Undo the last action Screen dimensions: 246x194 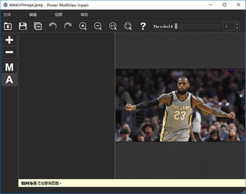[53, 26]
